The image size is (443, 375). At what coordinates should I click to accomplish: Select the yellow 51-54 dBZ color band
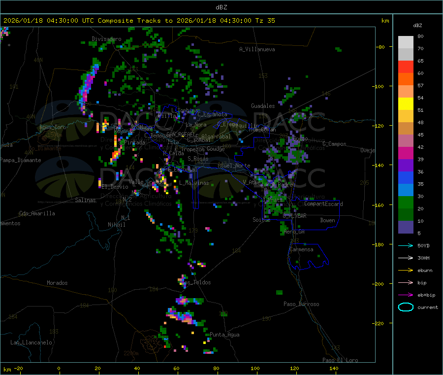coord(406,104)
